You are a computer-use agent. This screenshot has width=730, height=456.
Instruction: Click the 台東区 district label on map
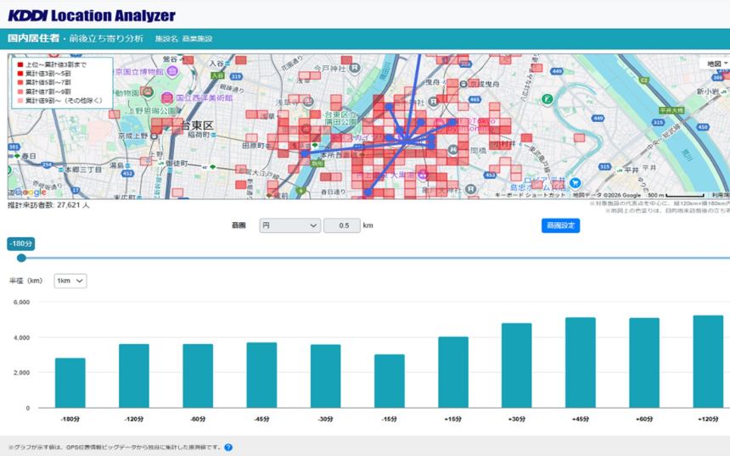(197, 125)
